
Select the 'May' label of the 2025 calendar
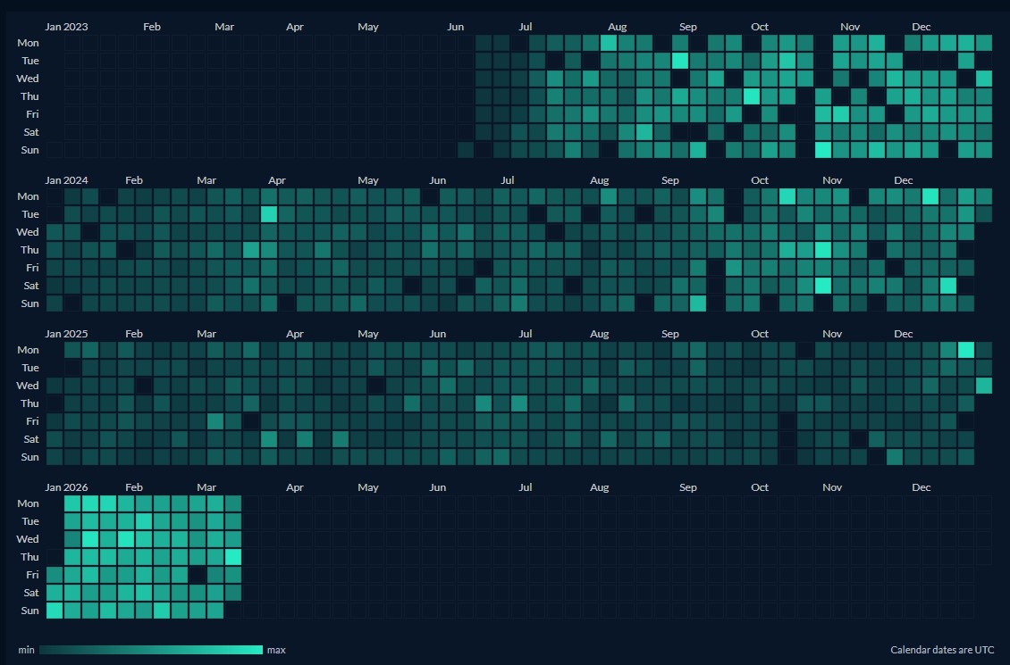(367, 335)
